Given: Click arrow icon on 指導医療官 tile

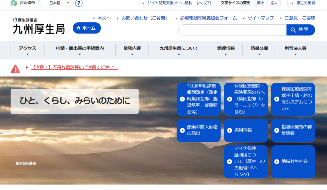Looking at the screenshot, I should click(x=277, y=130).
